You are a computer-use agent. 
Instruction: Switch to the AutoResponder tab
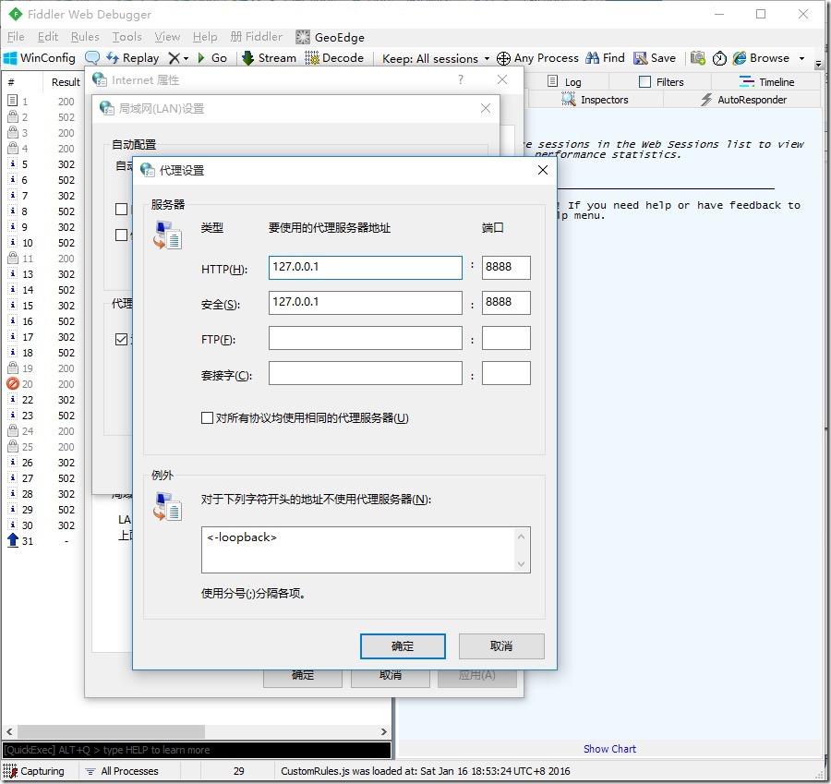(743, 99)
